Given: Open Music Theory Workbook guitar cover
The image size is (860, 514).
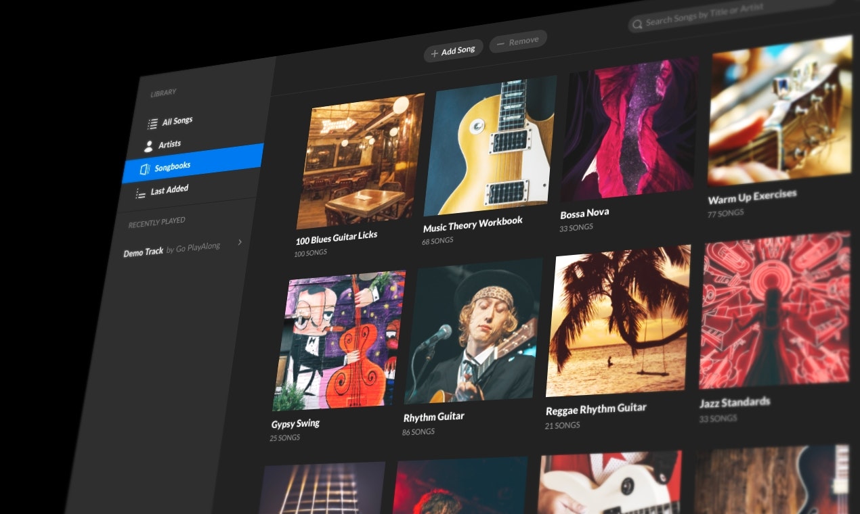Looking at the screenshot, I should click(x=490, y=145).
